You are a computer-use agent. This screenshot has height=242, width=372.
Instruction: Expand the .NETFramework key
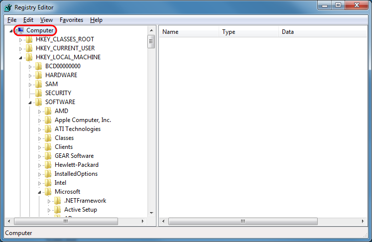(x=49, y=202)
